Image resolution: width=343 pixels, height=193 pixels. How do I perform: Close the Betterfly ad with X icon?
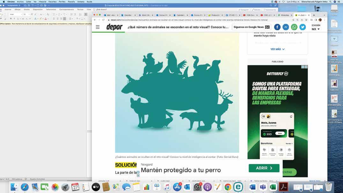306,67
